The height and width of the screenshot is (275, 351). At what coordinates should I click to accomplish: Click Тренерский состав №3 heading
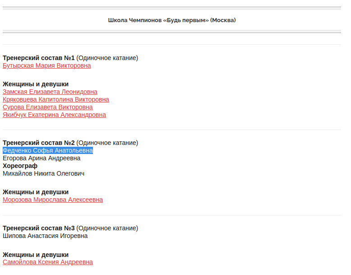tap(38, 228)
